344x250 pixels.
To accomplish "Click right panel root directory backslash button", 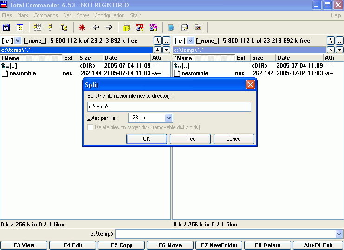I will click(331, 41).
